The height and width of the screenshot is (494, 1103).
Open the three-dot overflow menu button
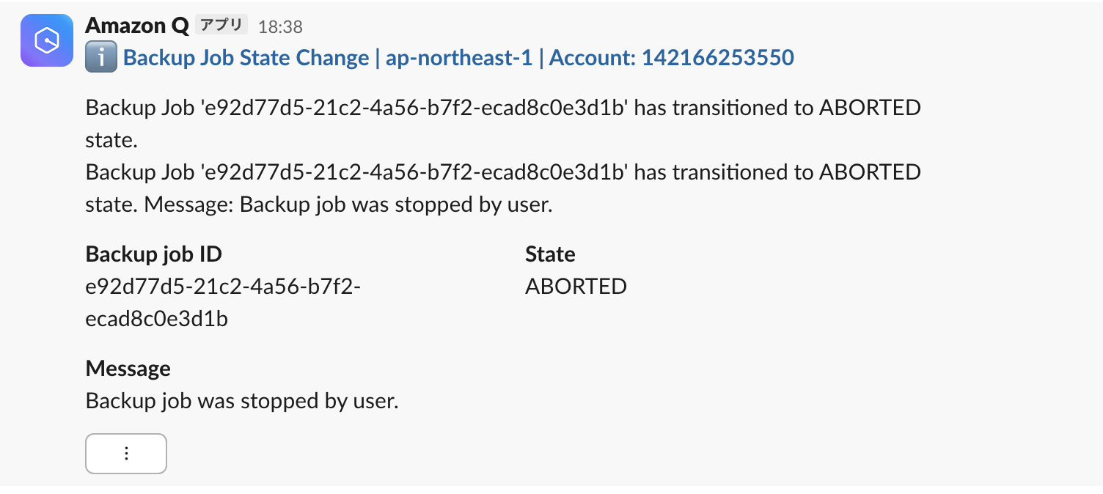(126, 454)
